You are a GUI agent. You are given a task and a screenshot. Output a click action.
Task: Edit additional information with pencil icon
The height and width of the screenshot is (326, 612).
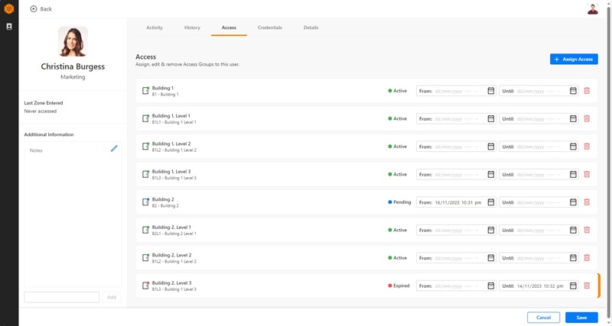114,148
